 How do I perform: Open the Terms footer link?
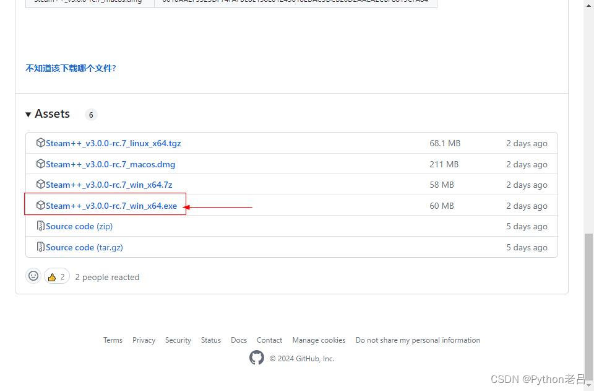(113, 340)
